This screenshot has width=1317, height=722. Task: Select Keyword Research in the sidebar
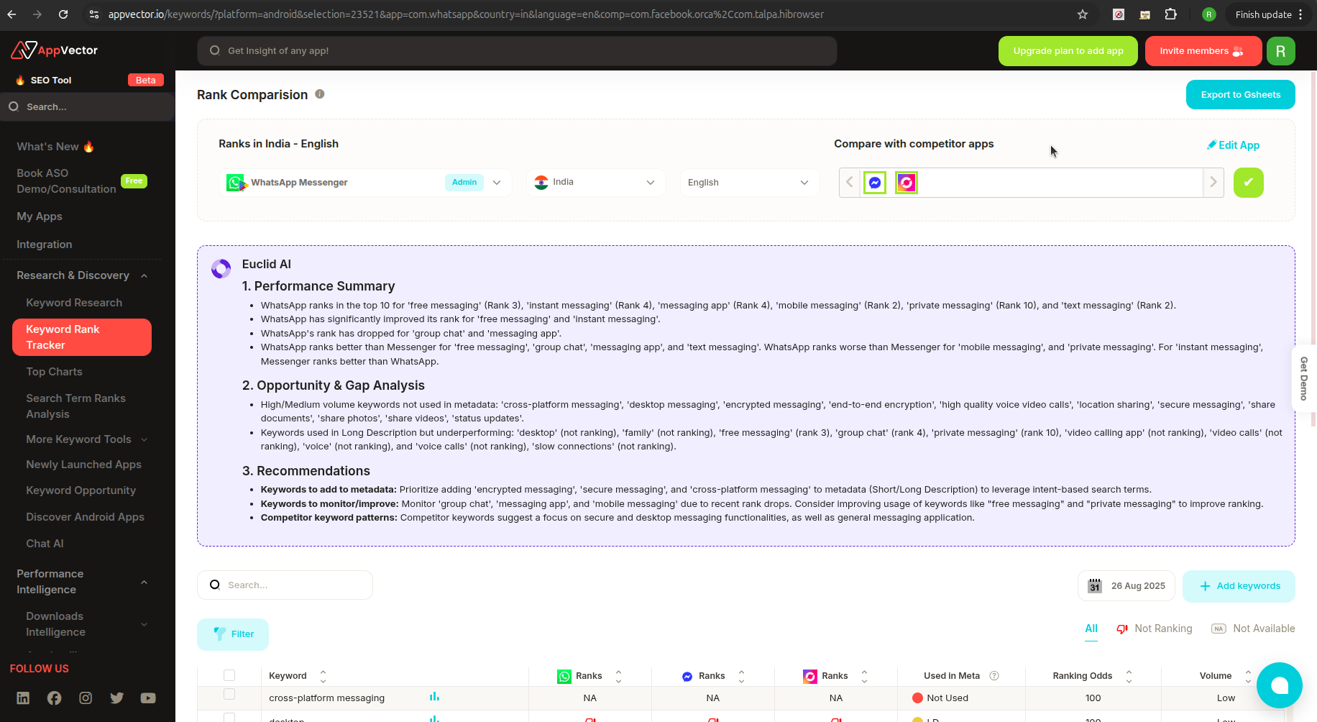click(74, 302)
